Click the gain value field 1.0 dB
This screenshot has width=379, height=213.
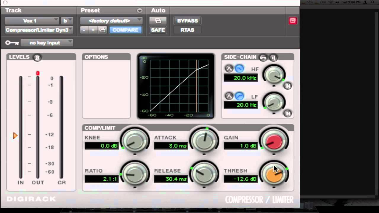tap(241, 146)
